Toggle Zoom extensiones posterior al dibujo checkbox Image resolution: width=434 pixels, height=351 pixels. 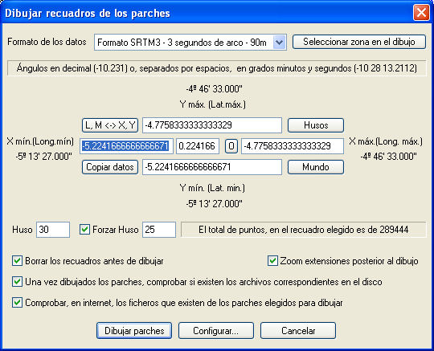[272, 261]
